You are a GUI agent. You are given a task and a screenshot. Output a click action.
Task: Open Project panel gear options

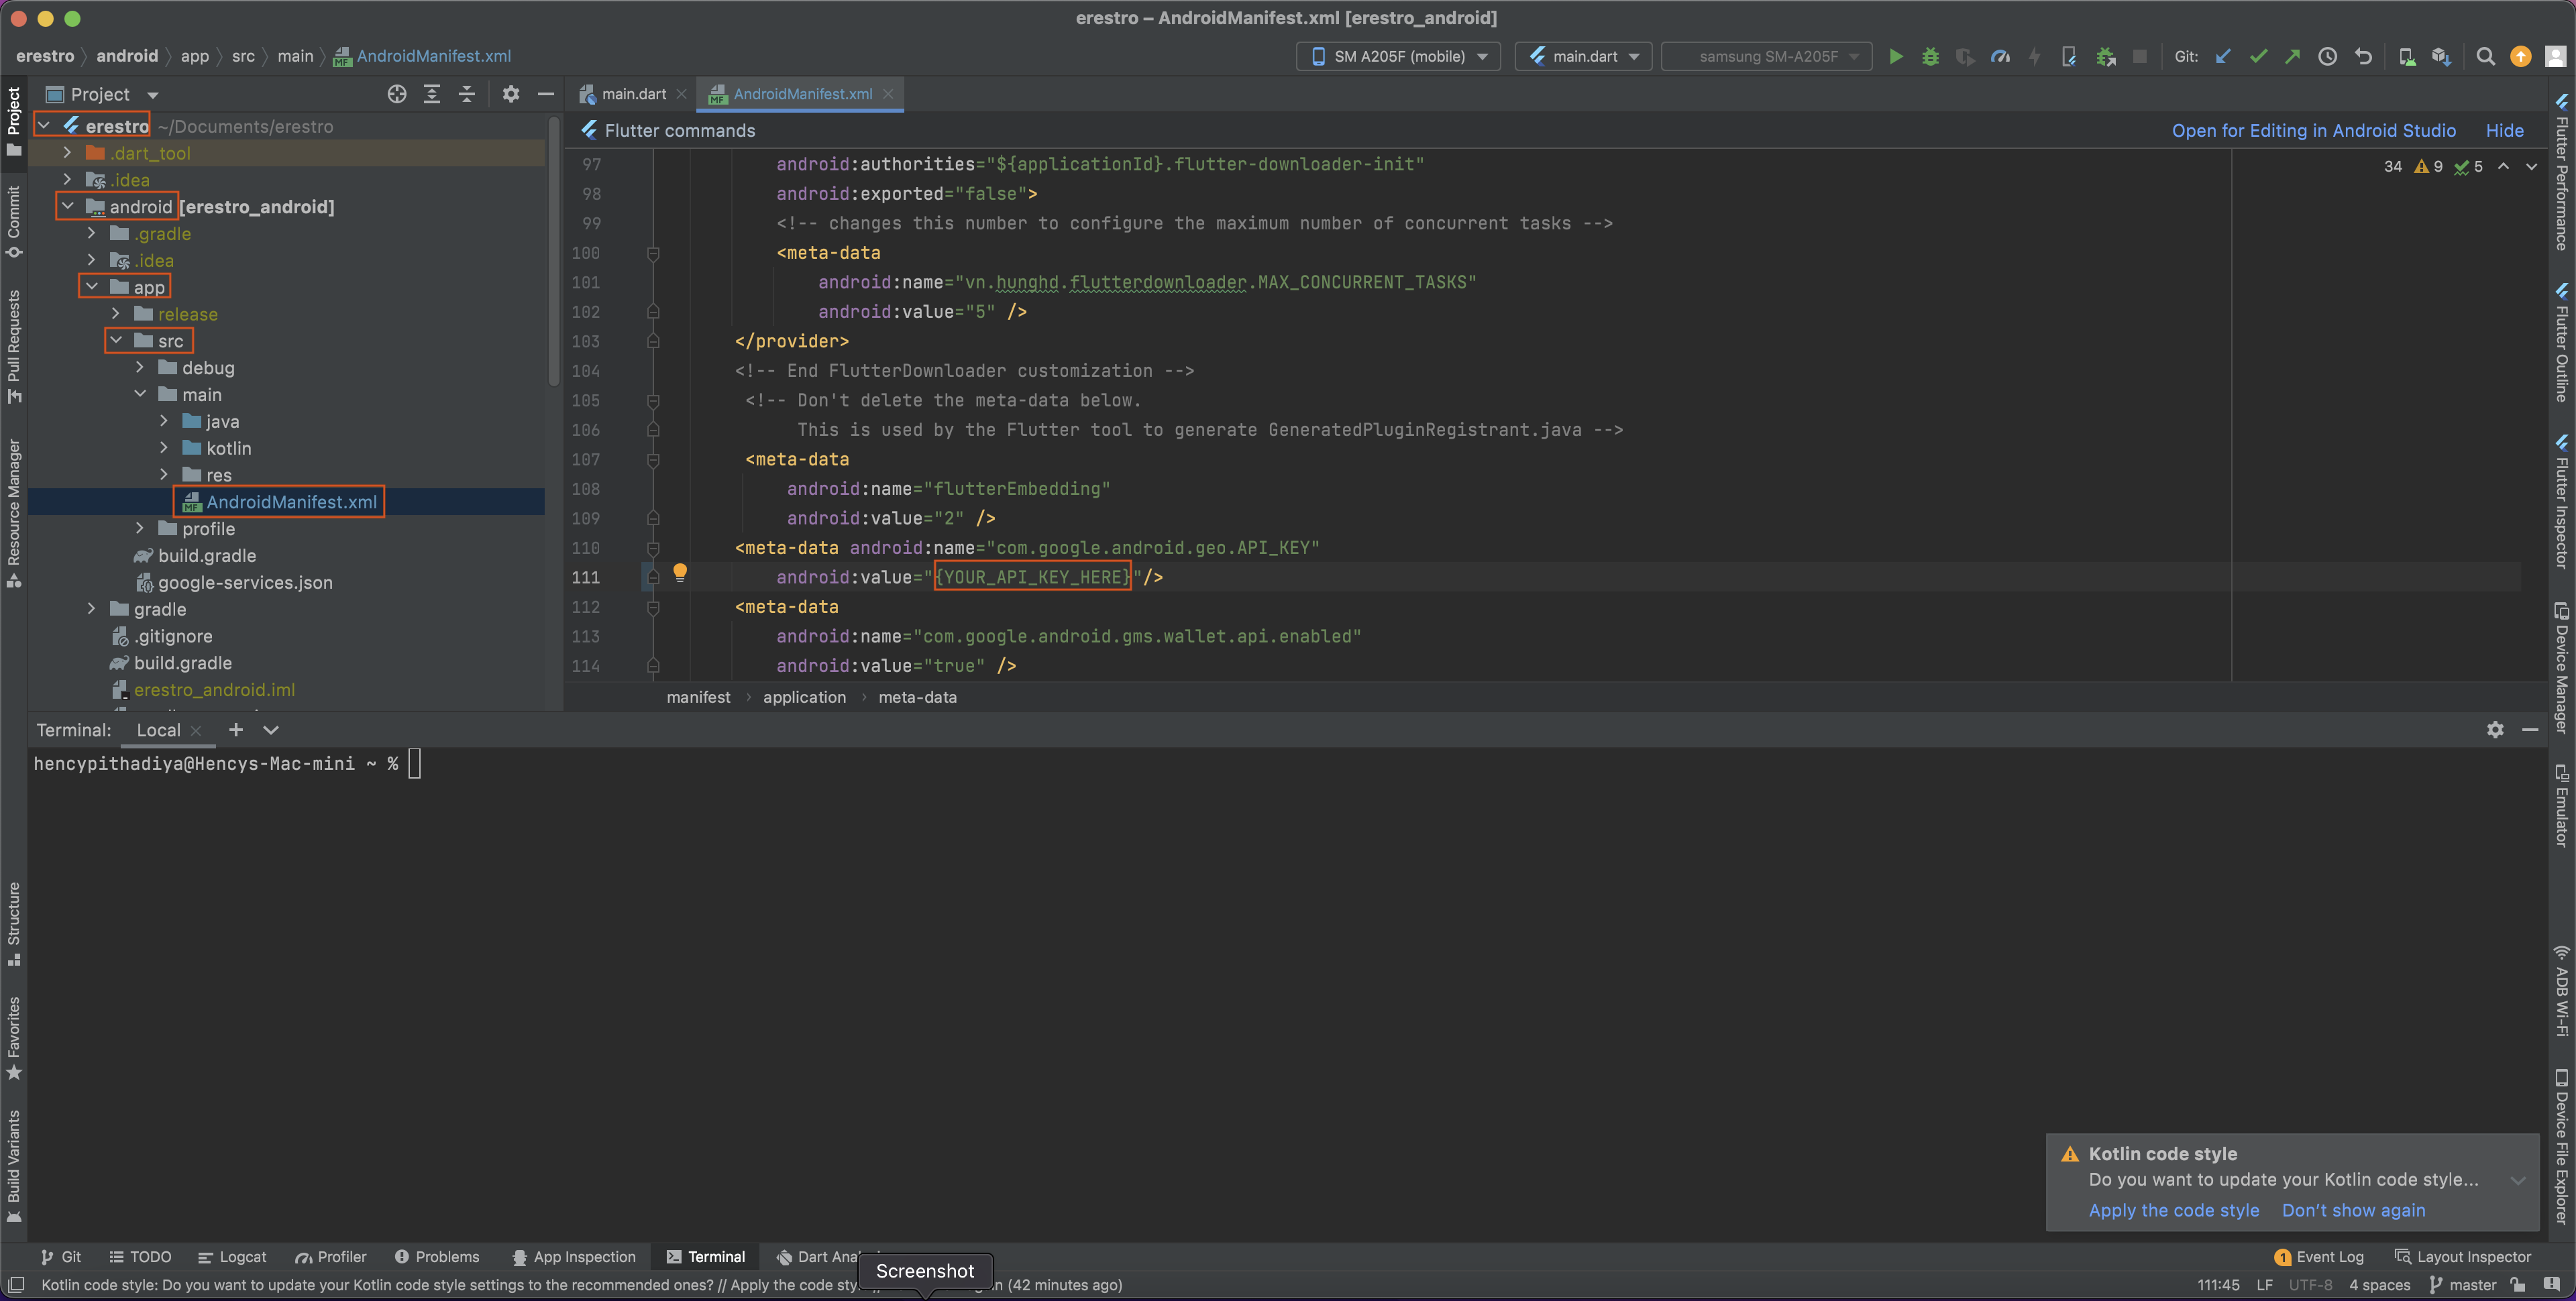click(511, 94)
